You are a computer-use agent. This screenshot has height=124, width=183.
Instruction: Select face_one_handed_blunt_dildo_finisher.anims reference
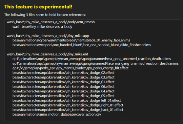coord(82,45)
